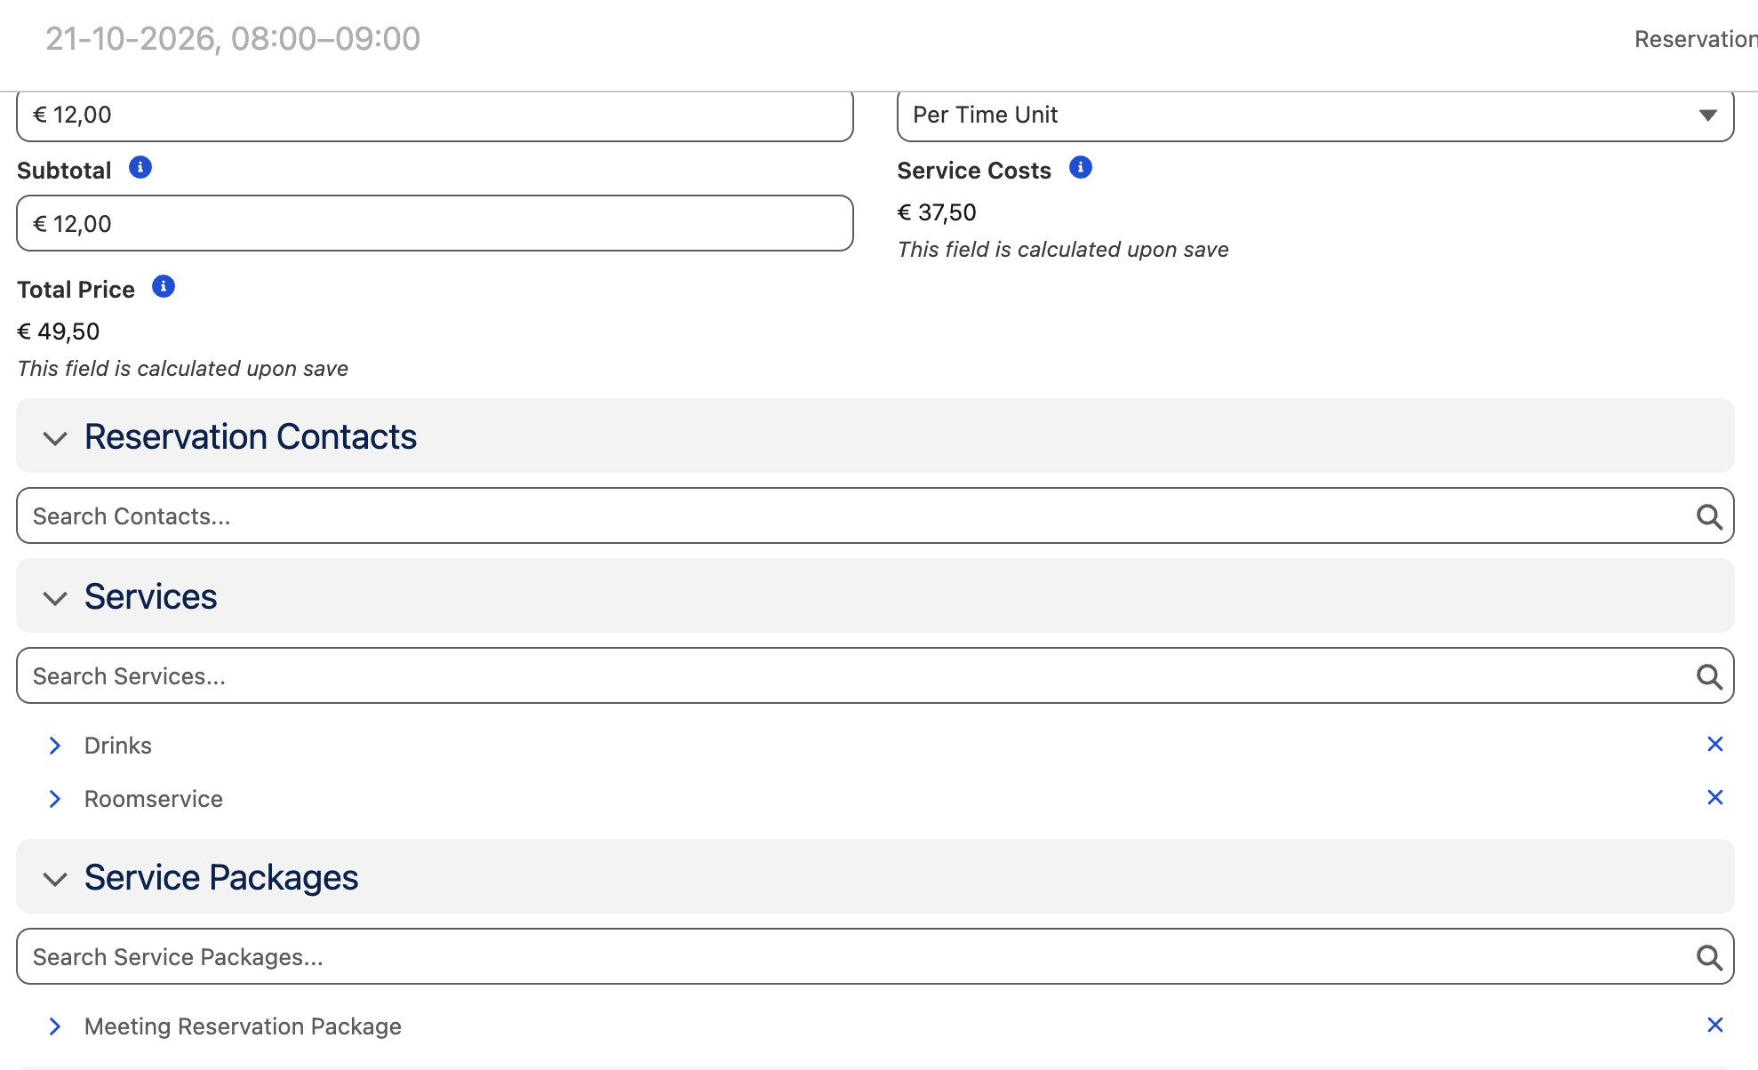Collapse the Reservation Contacts section

pyautogui.click(x=55, y=438)
